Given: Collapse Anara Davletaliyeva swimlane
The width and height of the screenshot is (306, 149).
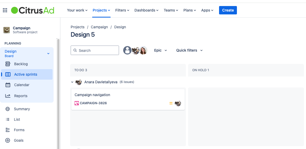Looking at the screenshot, I should tap(72, 82).
